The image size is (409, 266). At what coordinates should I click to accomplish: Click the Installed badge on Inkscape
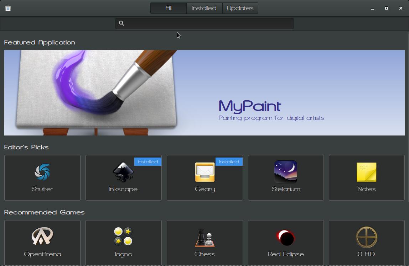point(148,162)
